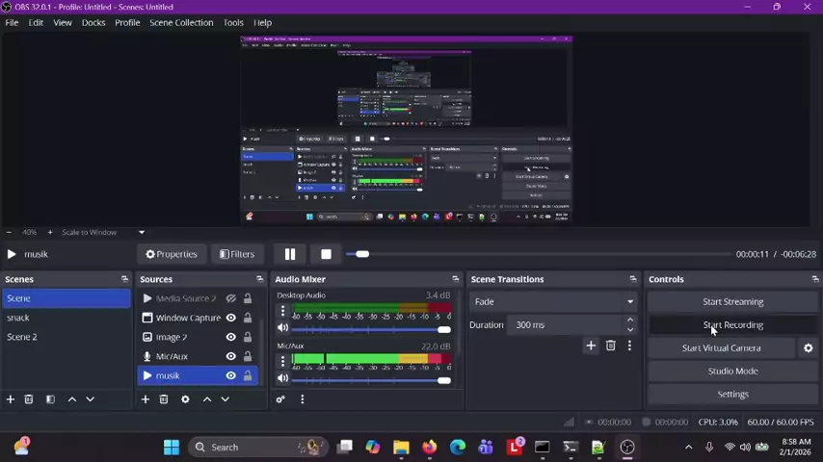Add a new scene with plus icon
The width and height of the screenshot is (823, 462).
(x=11, y=399)
